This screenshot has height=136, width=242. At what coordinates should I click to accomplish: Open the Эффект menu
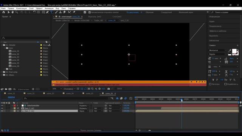39,8
